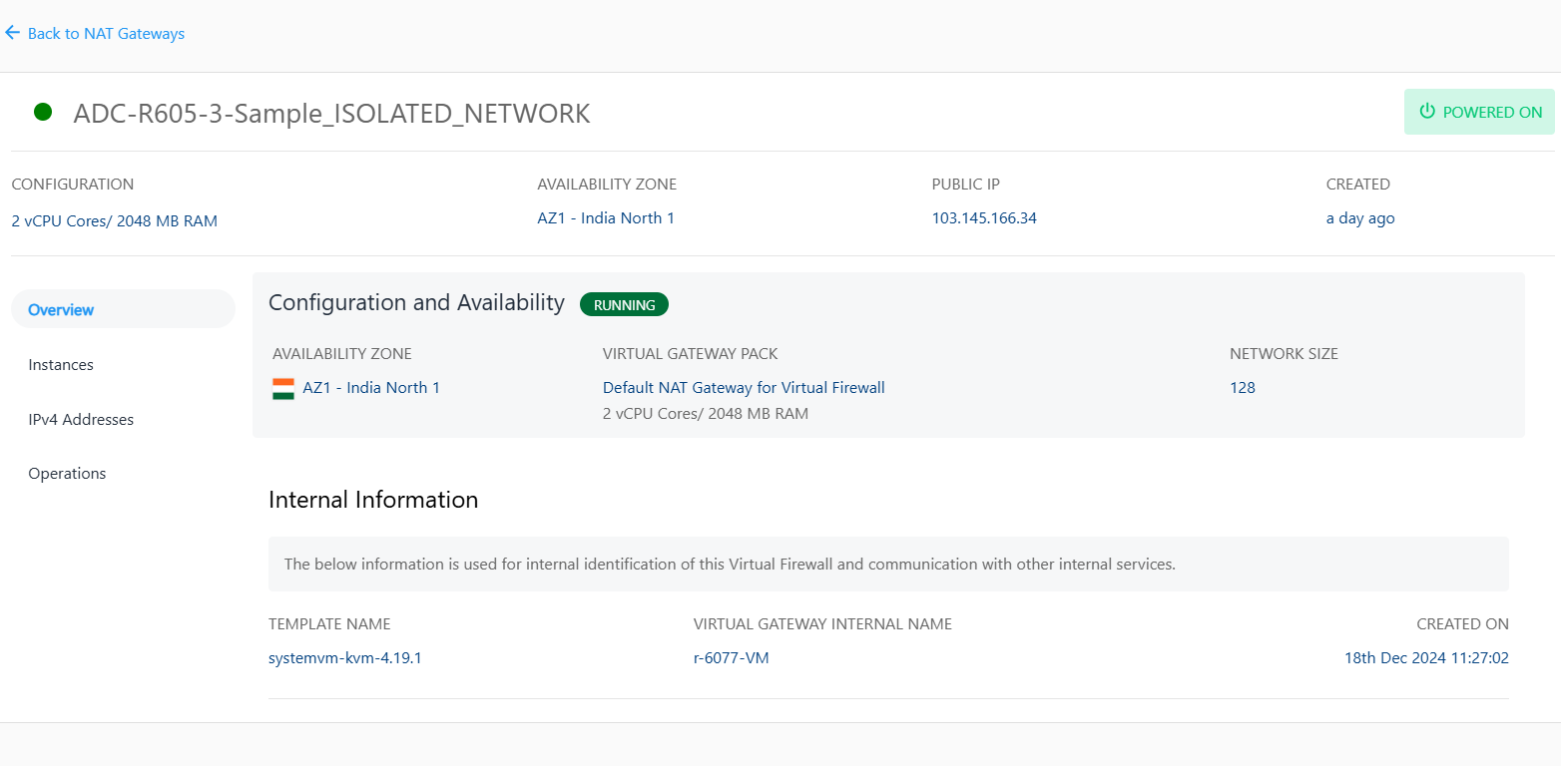
Task: Click template name systemvm-kvm-4.19.1
Action: [x=345, y=658]
